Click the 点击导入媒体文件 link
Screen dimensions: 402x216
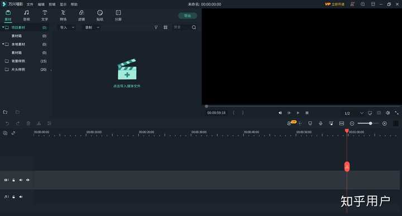pyautogui.click(x=127, y=86)
